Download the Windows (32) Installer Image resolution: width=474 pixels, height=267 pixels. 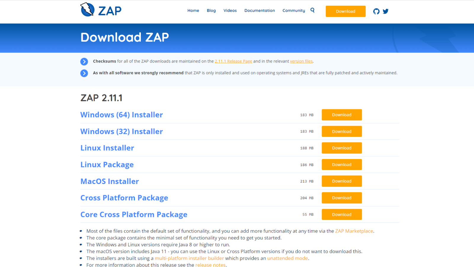coord(342,131)
